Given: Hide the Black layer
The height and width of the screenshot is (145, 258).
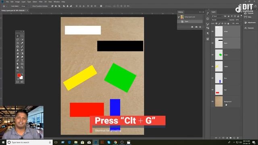Looking at the screenshot, I should [212, 43].
